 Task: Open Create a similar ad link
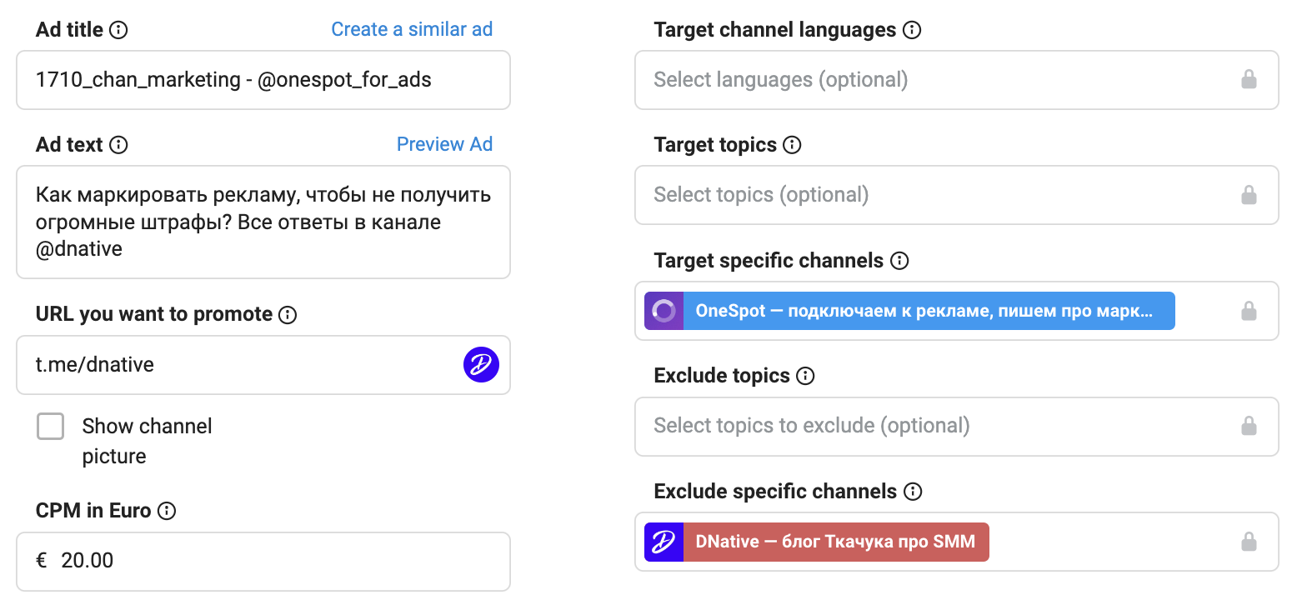pyautogui.click(x=412, y=29)
